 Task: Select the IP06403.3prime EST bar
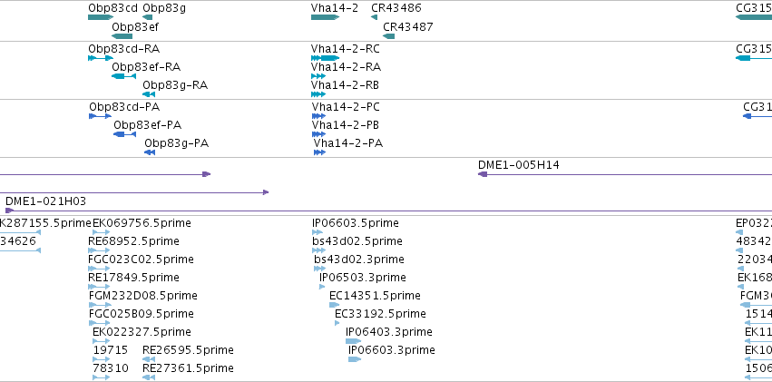point(353,341)
